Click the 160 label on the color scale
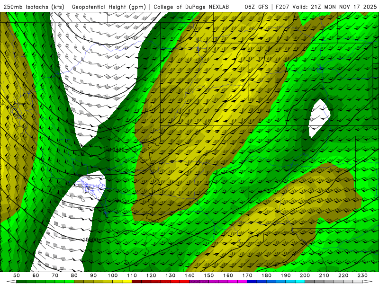Screen dimensions: 379x284 pos(228,275)
